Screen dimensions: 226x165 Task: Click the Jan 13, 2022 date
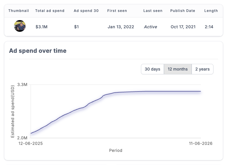coord(121,27)
